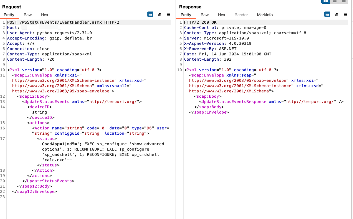Click the POST /WSStatusEvents/EventHandler.asmx request line
353x219 pixels.
(63, 22)
